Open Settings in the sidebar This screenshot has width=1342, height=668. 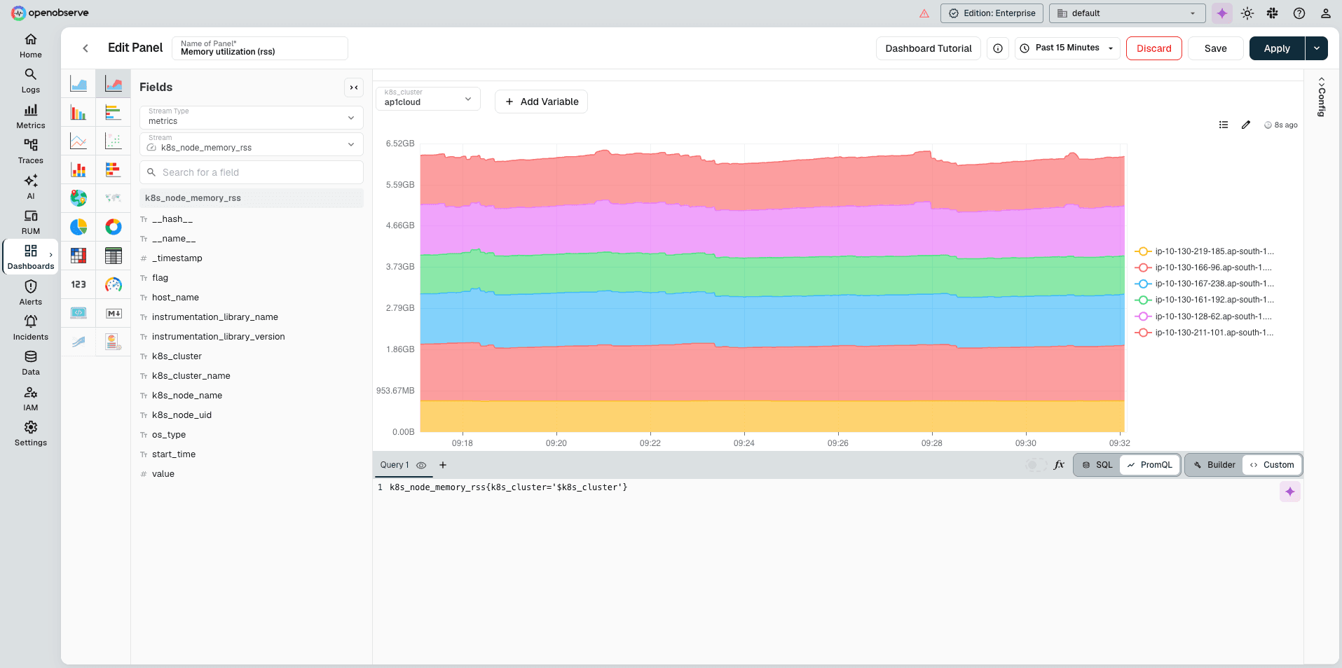tap(31, 433)
